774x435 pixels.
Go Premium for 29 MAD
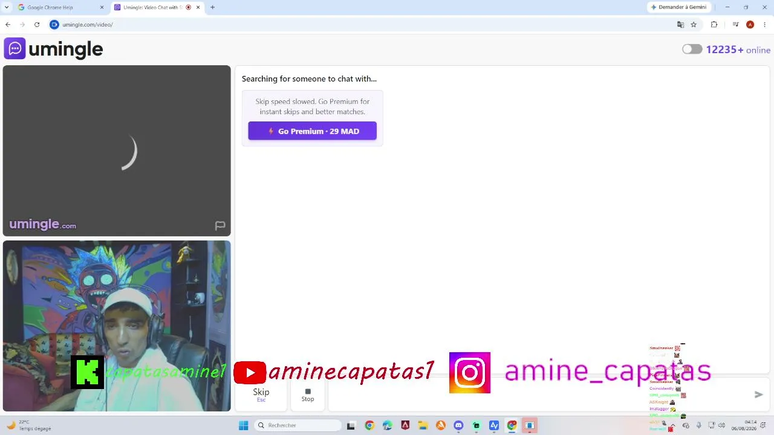click(x=312, y=131)
